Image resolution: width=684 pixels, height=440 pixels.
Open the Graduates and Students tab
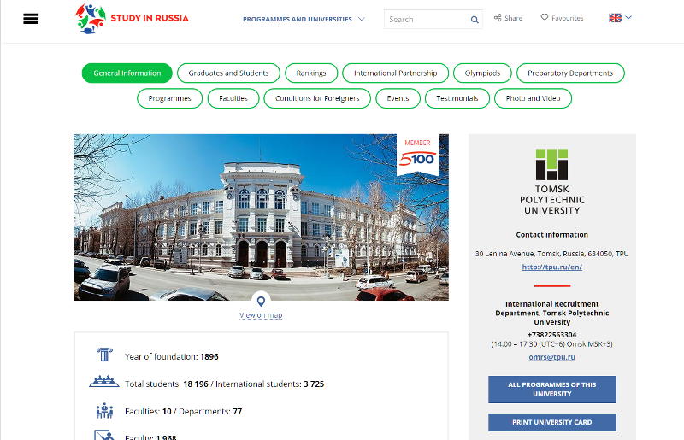[228, 73]
